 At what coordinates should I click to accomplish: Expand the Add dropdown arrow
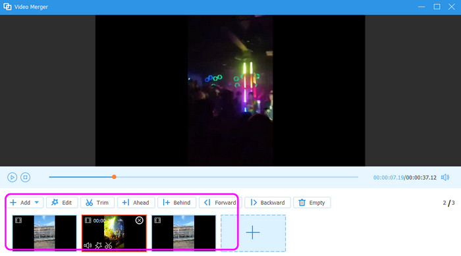pos(37,203)
